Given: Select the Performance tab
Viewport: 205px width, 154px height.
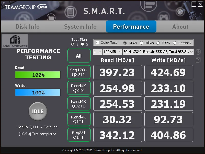Looking at the screenshot, I should click(x=131, y=27).
